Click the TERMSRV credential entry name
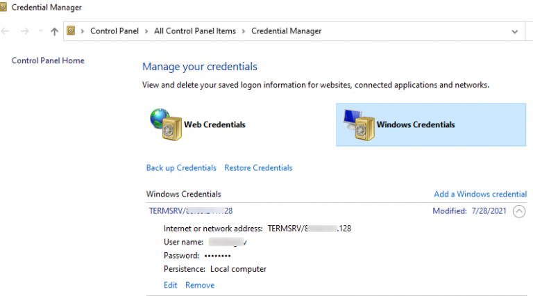 [191, 211]
